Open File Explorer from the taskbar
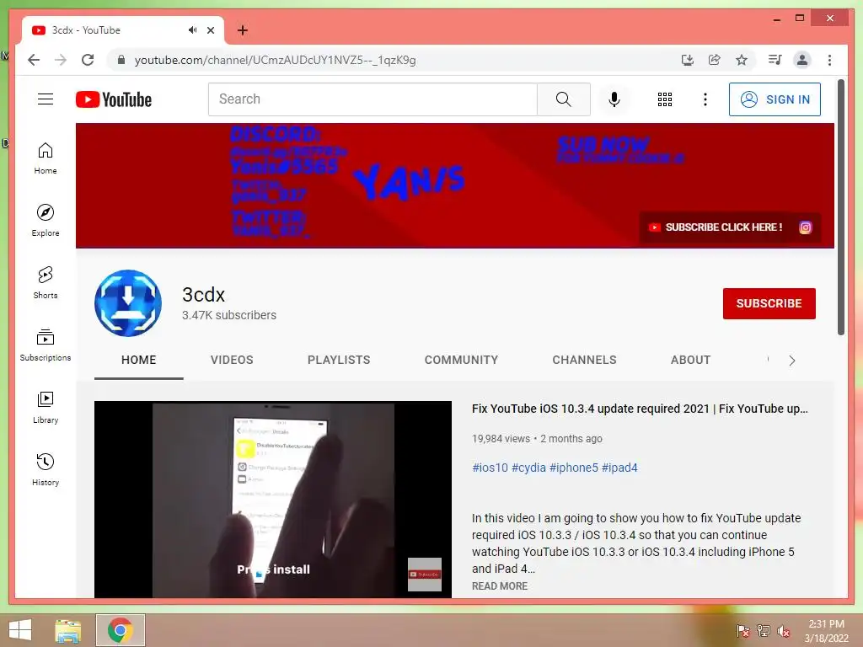The image size is (863, 647). [68, 630]
